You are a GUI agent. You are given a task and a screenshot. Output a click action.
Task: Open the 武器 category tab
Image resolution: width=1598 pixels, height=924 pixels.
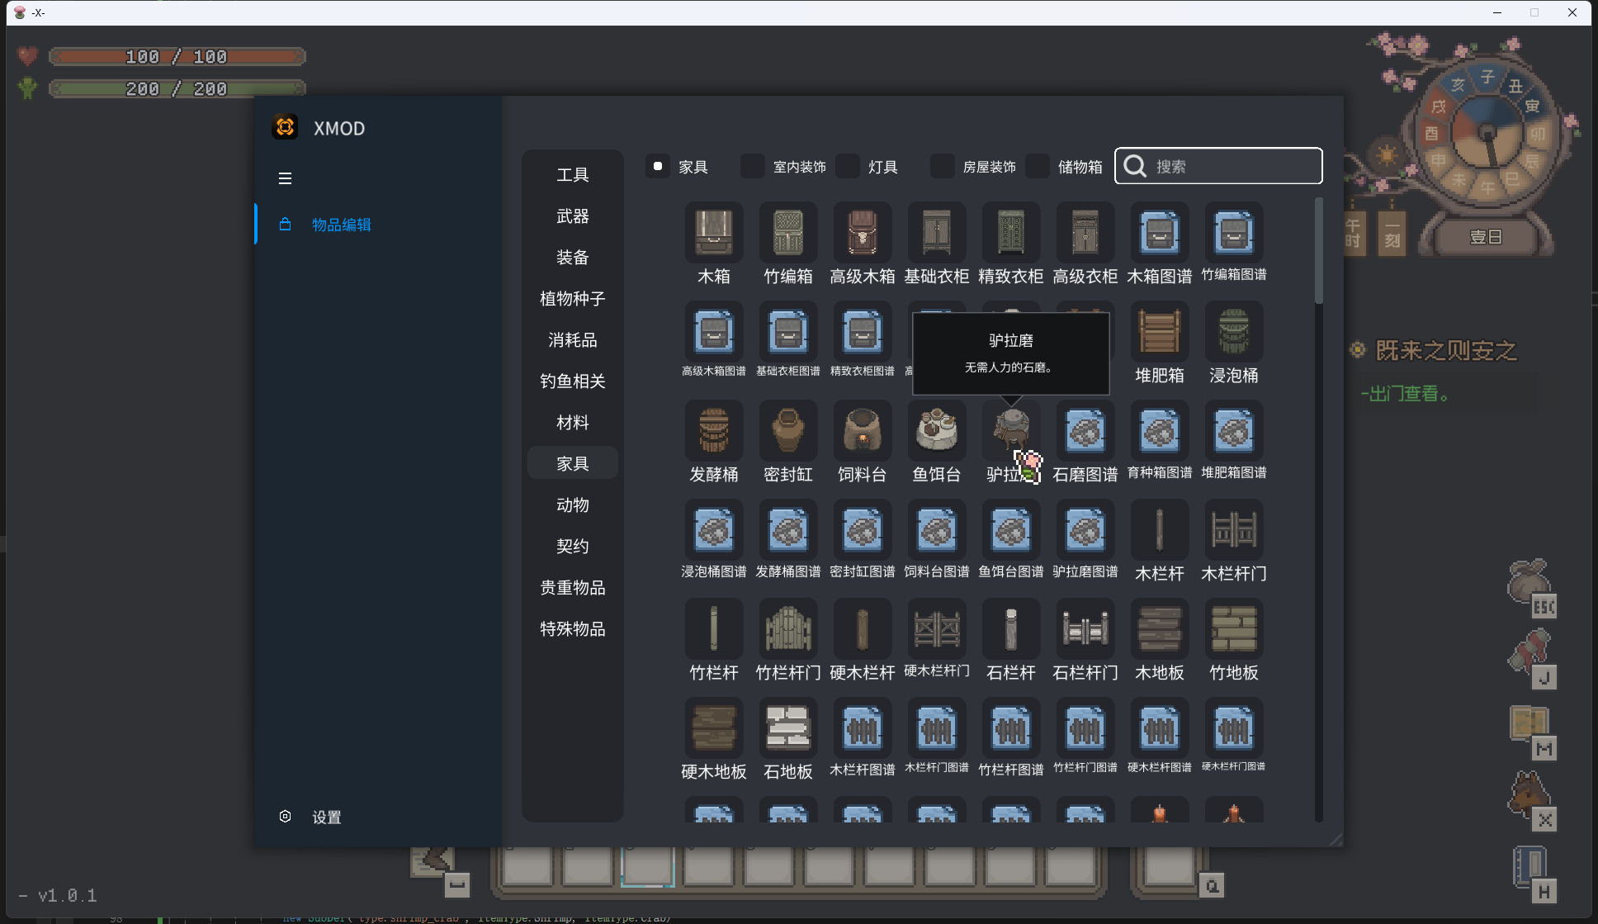pos(572,216)
